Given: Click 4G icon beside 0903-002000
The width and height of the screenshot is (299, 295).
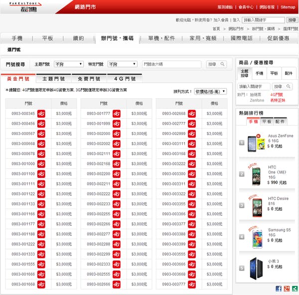Looking at the screenshot, I should point(117,134).
